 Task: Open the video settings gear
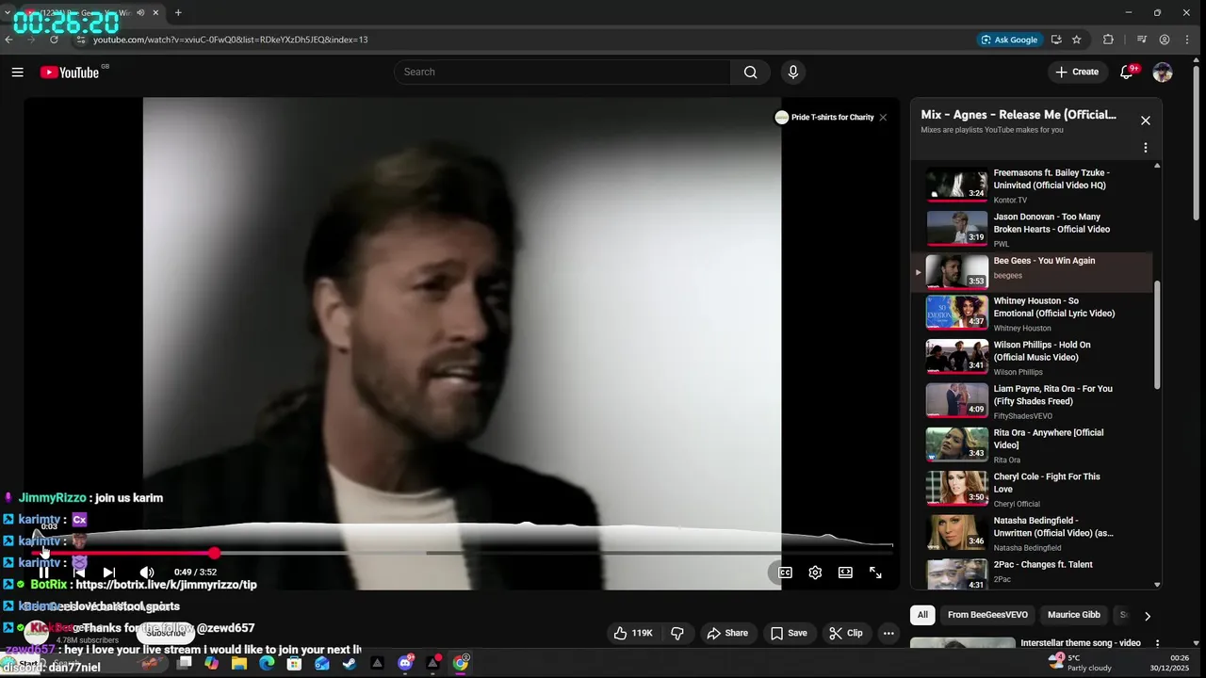pyautogui.click(x=815, y=572)
